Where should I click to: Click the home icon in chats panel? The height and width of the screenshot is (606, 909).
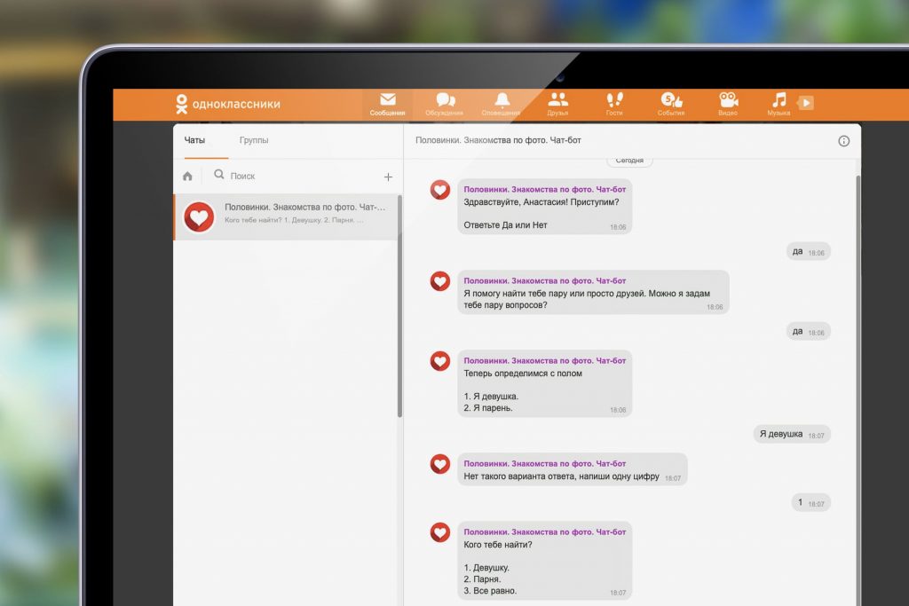(187, 177)
